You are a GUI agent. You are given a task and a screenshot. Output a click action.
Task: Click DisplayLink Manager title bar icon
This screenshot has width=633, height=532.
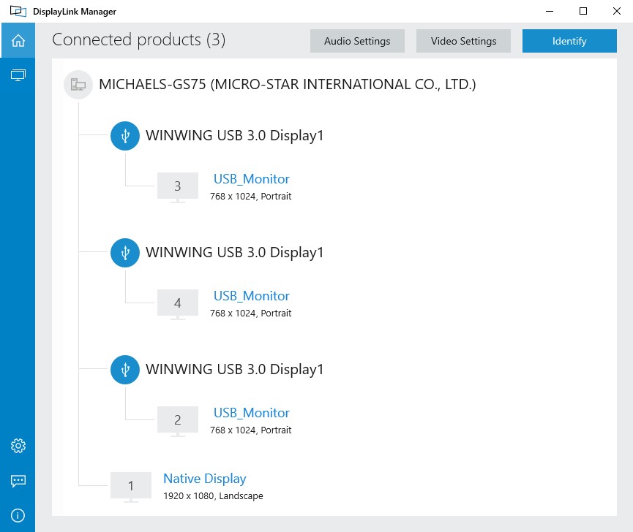(x=18, y=11)
